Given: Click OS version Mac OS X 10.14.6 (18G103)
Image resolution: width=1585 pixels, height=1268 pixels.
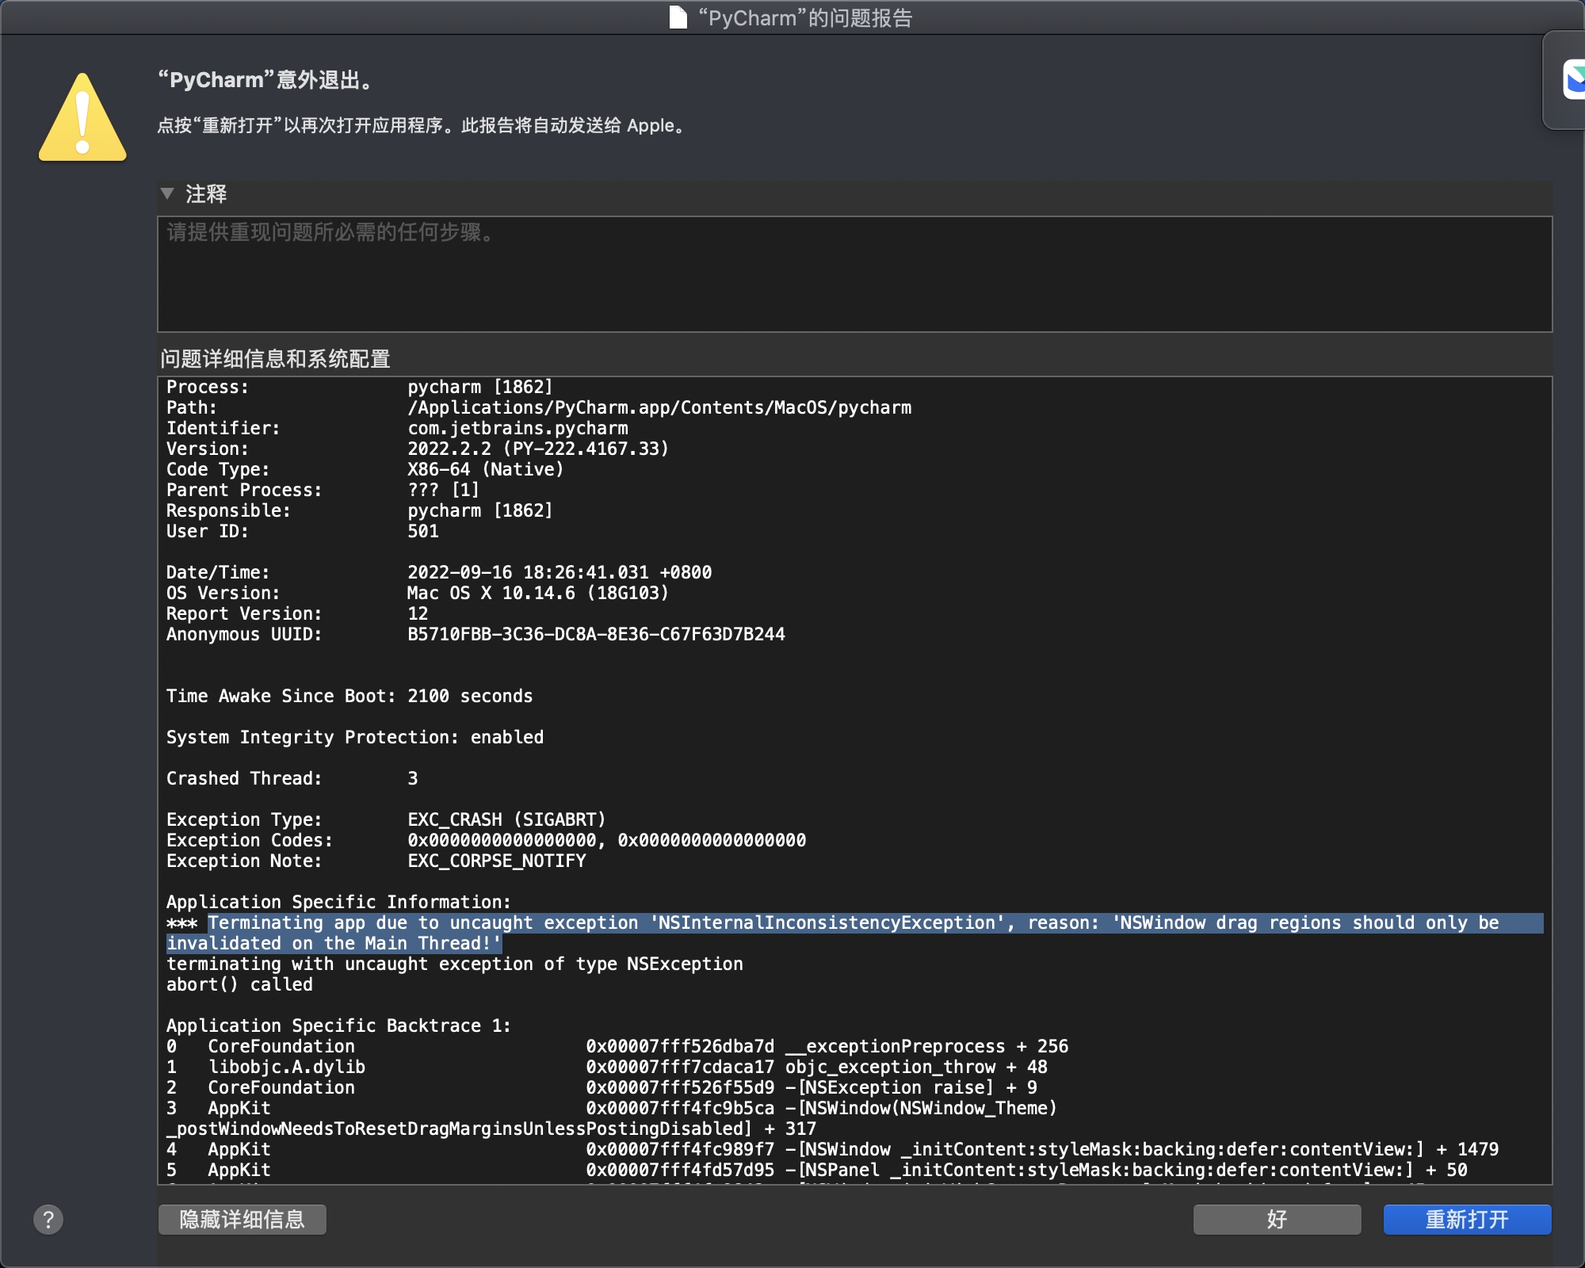Looking at the screenshot, I should coord(538,594).
